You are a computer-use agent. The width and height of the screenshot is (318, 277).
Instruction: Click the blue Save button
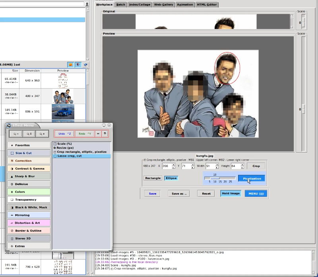point(153,194)
